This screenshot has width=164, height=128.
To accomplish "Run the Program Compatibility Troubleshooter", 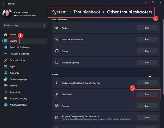I will coord(147,118).
